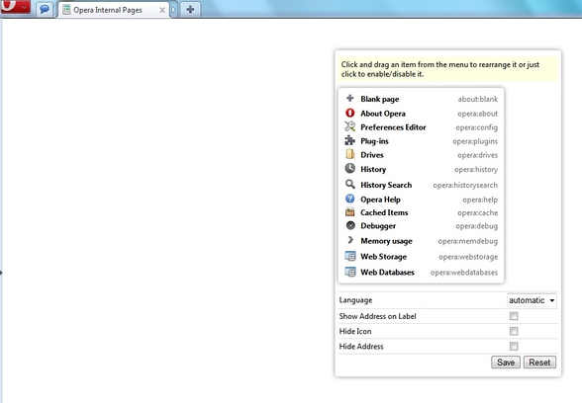Click the opera:historysearch address text
This screenshot has width=582, height=403.
[465, 185]
